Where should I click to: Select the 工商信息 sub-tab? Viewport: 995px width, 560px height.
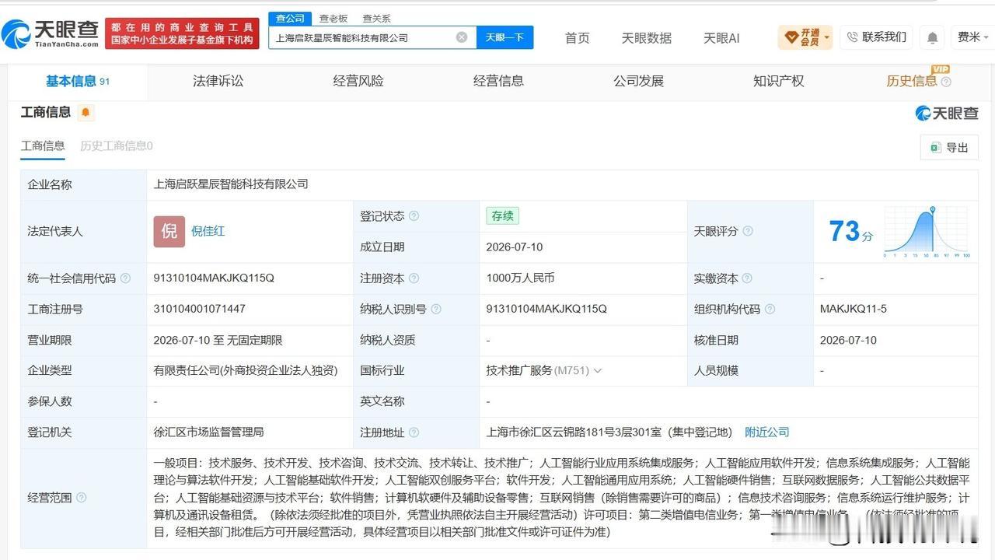pos(43,146)
